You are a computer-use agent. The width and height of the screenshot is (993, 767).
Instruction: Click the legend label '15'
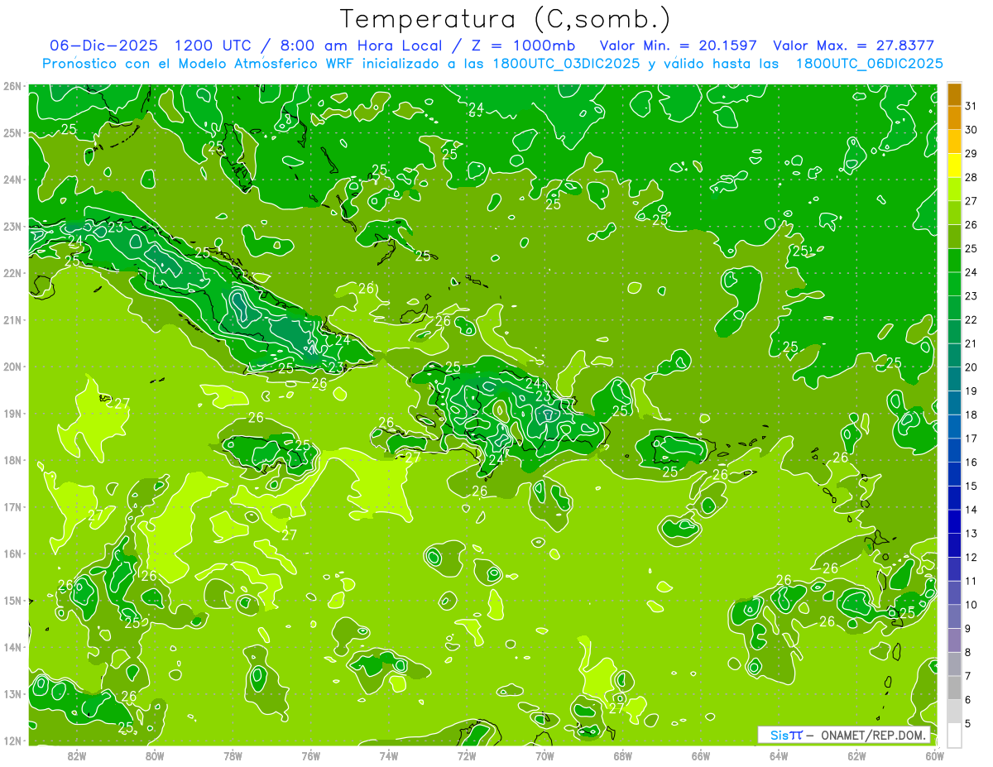[x=971, y=486]
